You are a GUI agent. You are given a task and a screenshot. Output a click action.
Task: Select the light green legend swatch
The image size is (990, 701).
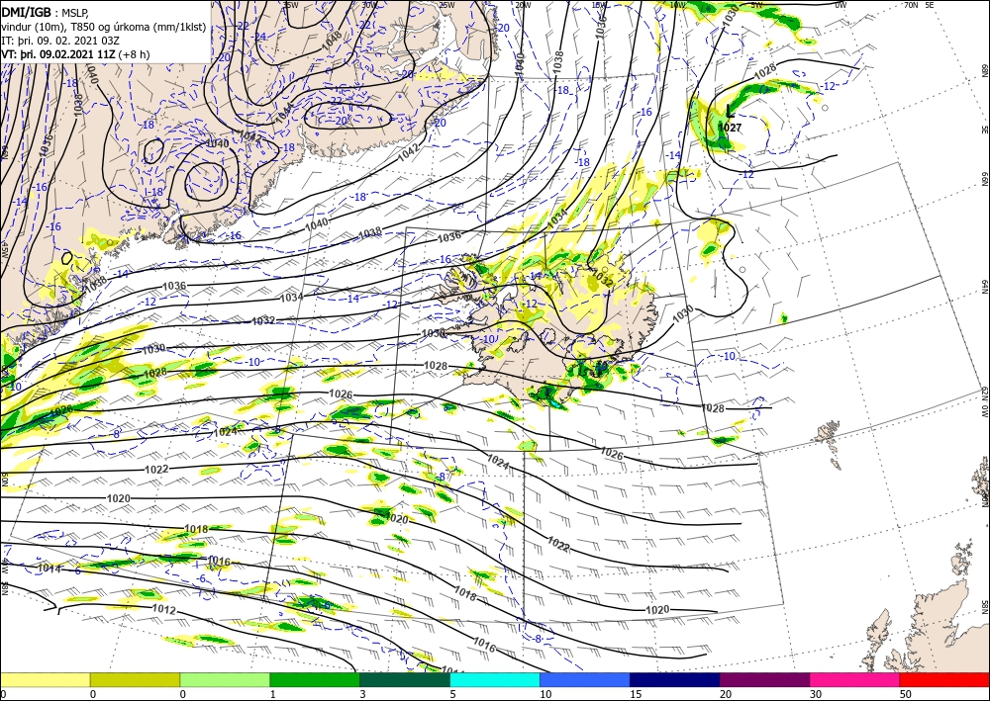pos(225,679)
